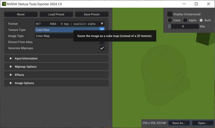Click the Extract From Atlas label
This screenshot has height=128, width=215.
click(20, 42)
